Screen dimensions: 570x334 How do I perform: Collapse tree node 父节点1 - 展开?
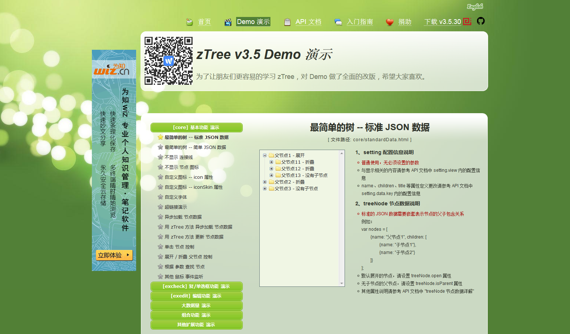click(265, 156)
